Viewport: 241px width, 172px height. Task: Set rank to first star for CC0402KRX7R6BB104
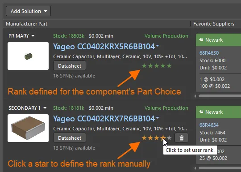tap(144, 138)
